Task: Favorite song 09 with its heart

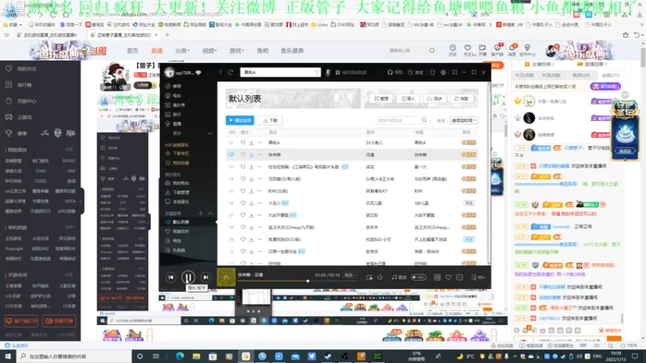Action: 243,239
